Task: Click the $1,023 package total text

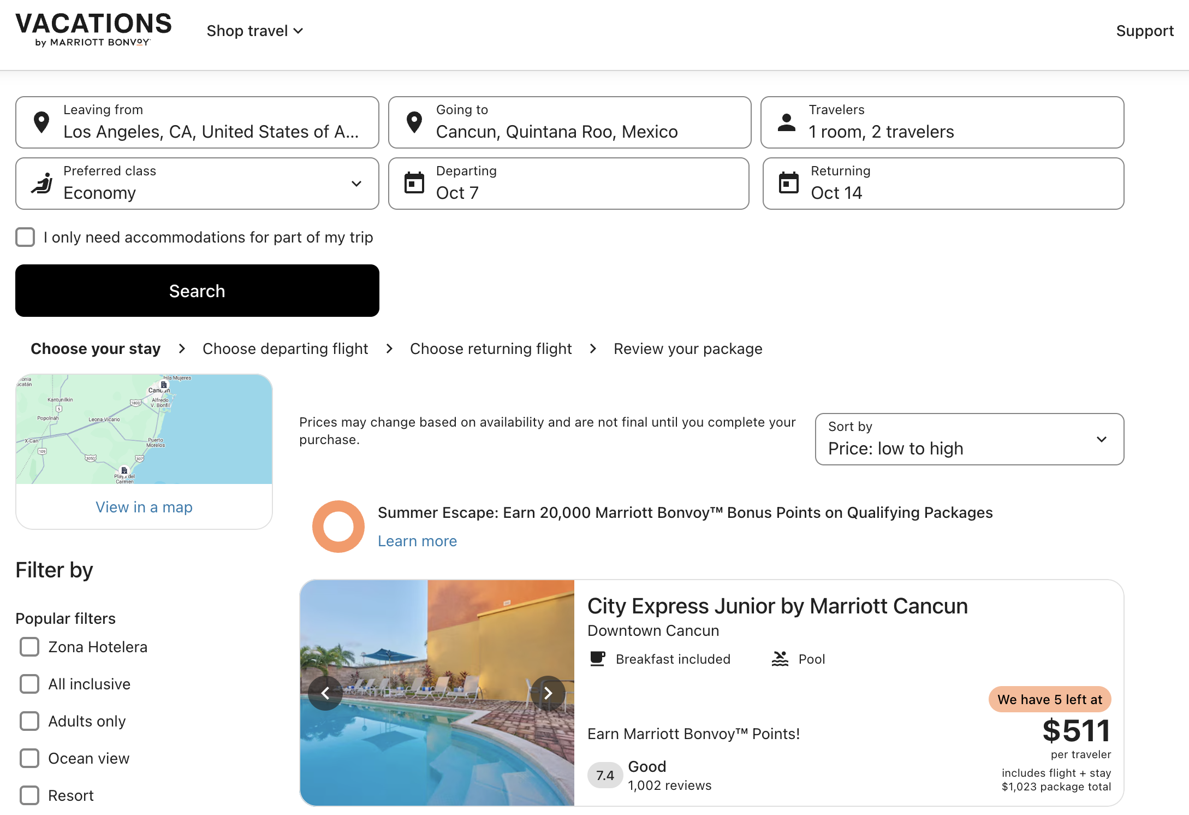Action: 1056,787
